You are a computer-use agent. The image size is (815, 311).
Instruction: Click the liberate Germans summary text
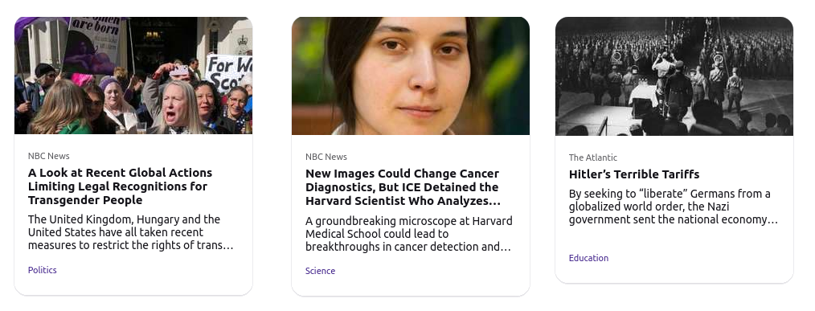(x=673, y=207)
